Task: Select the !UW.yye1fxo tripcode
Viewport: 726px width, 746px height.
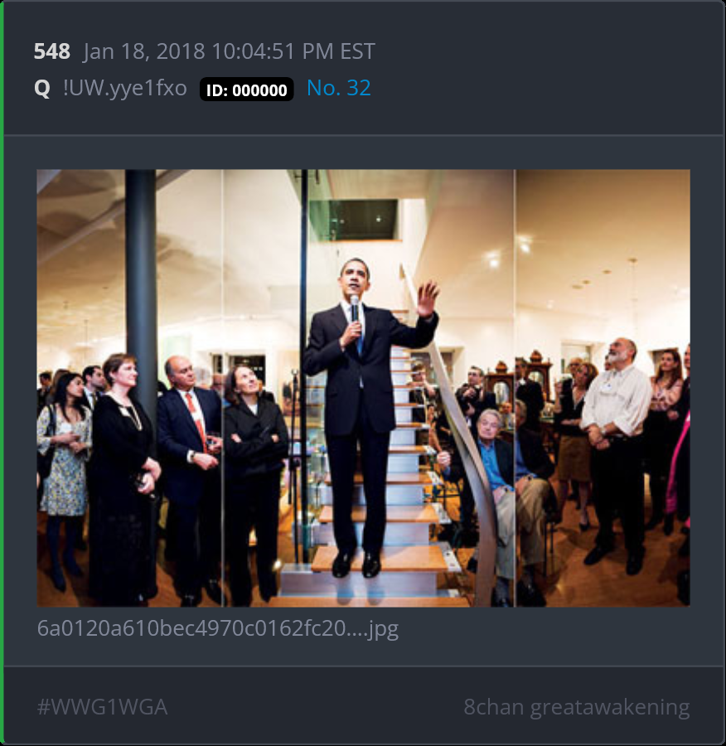Action: click(x=124, y=89)
